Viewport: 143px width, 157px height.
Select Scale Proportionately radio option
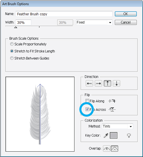point(12,44)
